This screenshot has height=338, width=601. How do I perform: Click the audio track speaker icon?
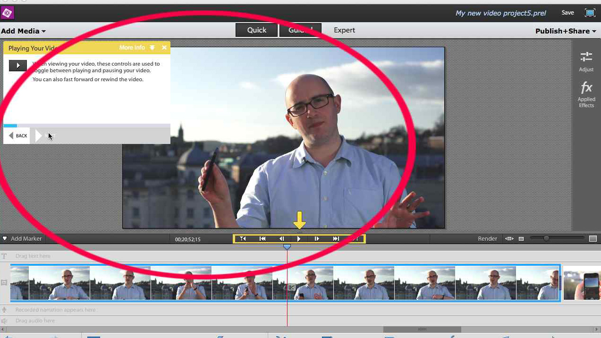[4, 321]
